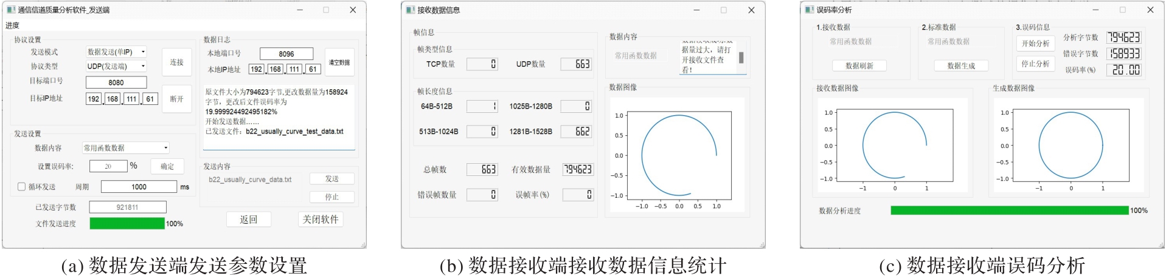Minimize the 误码率分析 window
1166x276 pixels.
pos(1095,10)
